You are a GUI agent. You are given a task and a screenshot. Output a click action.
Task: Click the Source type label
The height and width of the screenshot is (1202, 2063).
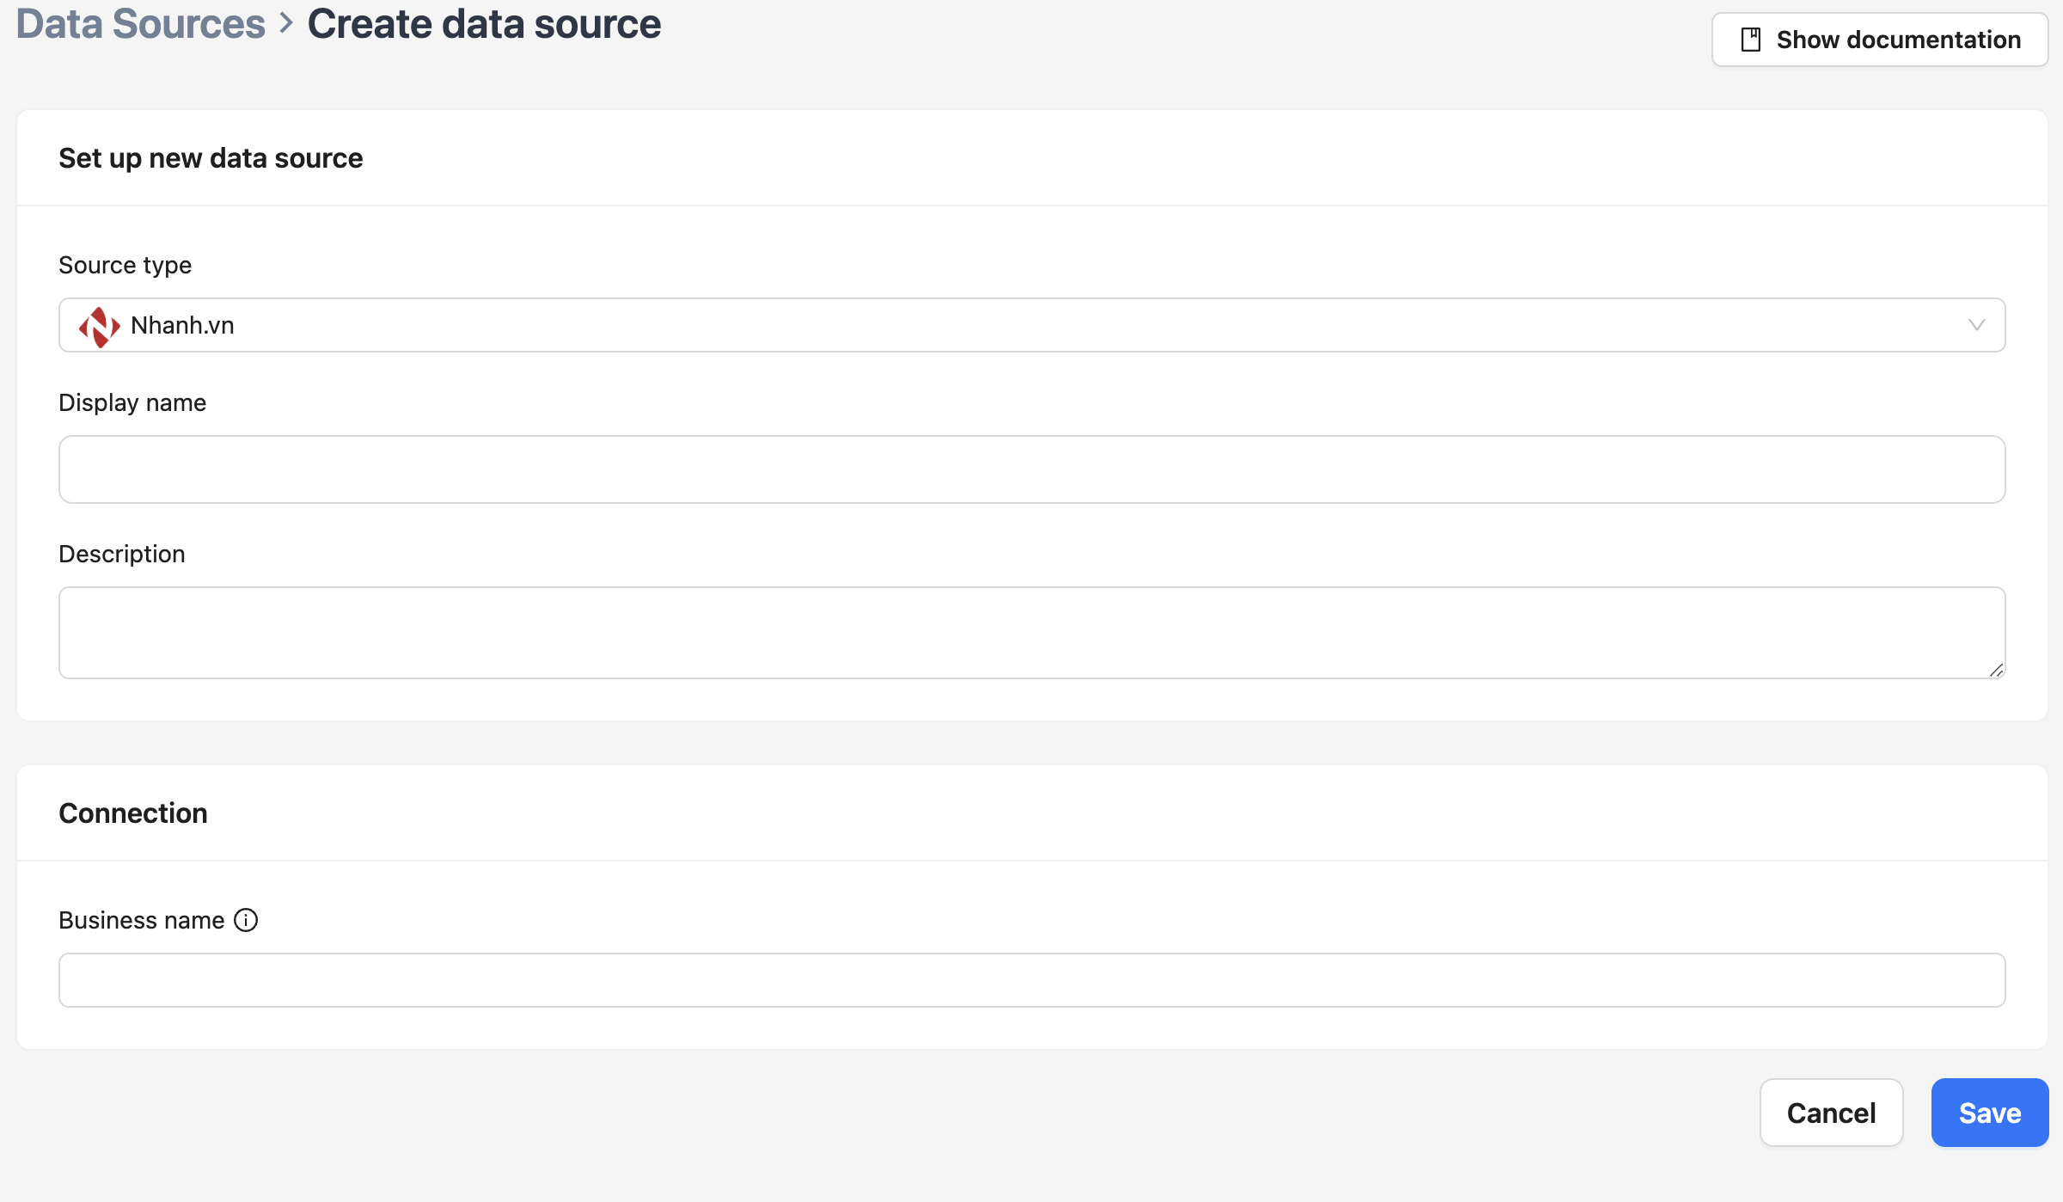(125, 265)
